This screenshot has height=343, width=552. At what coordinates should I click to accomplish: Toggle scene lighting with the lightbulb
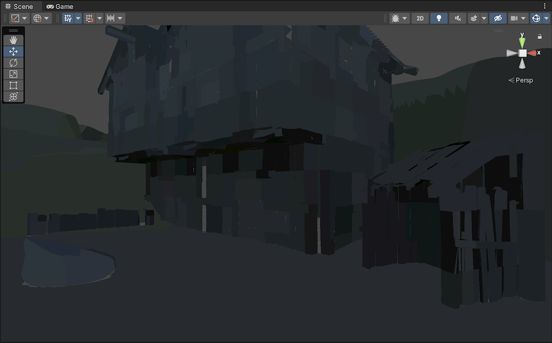[x=438, y=18]
